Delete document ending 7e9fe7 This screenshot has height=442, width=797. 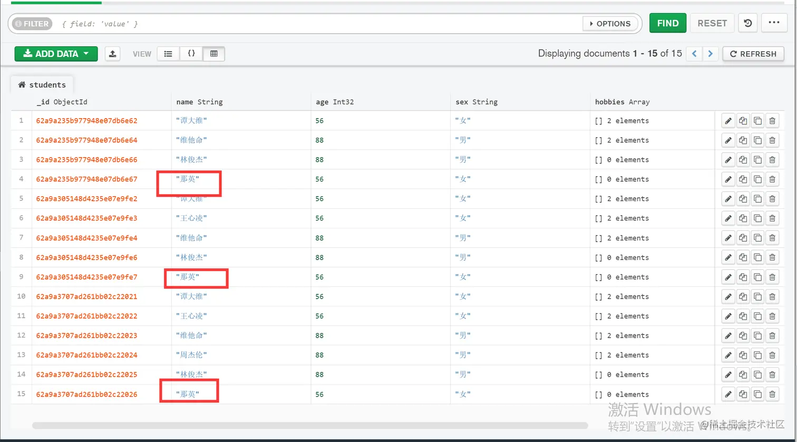pyautogui.click(x=772, y=277)
